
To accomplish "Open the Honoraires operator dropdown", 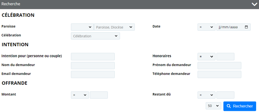I will [x=206, y=57].
